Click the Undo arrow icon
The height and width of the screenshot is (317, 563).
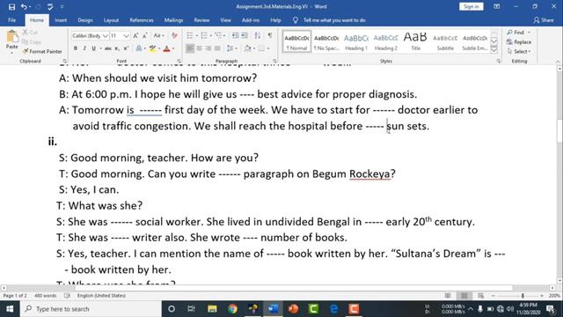(24, 6)
